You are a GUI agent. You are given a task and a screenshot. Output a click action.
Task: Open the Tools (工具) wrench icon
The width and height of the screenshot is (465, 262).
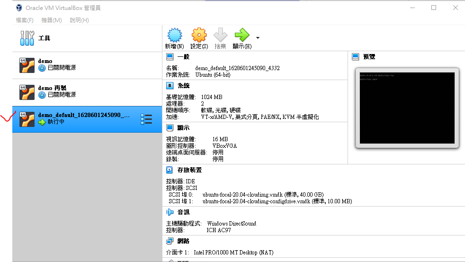pos(27,38)
